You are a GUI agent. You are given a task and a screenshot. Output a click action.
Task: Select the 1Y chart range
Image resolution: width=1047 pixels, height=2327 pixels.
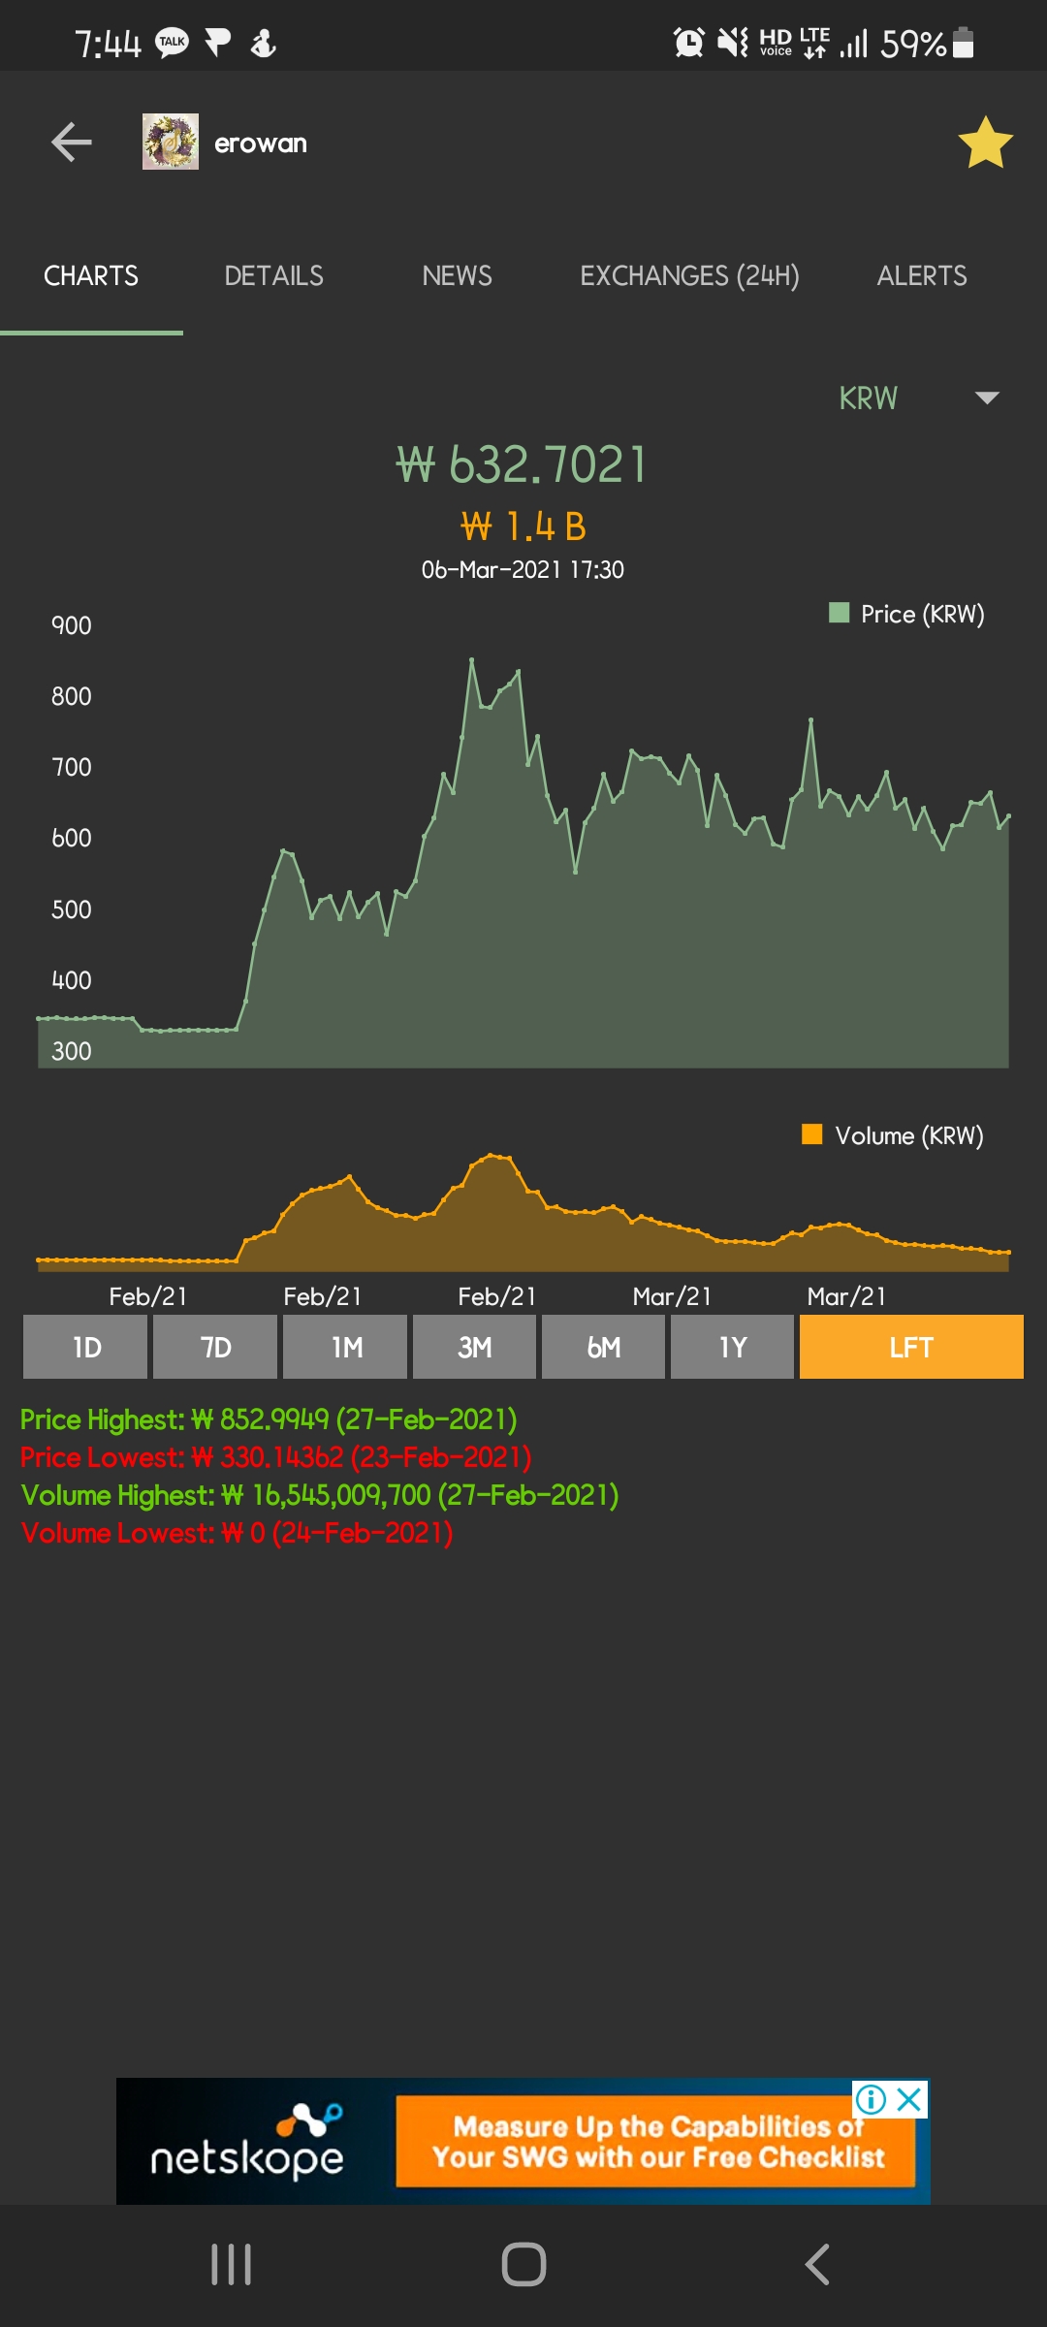pyautogui.click(x=732, y=1347)
